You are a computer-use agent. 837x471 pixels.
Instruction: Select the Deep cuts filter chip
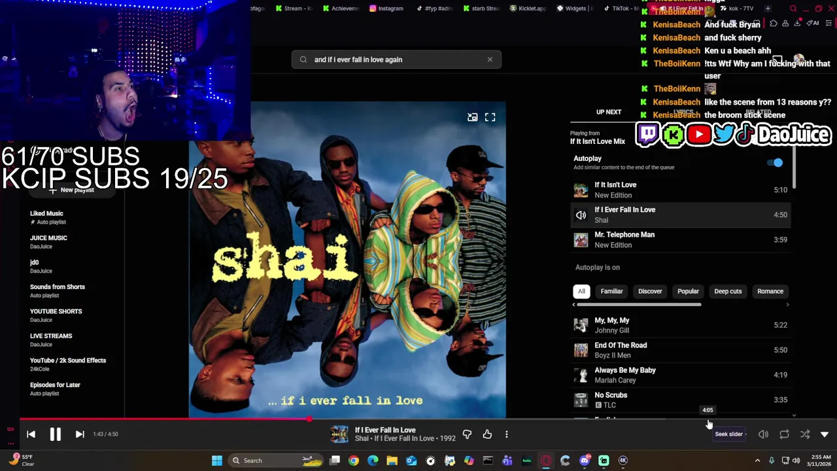[x=728, y=291]
